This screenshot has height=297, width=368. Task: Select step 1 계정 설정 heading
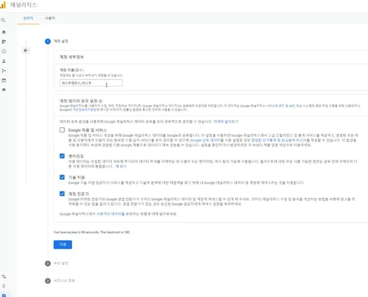coord(61,41)
